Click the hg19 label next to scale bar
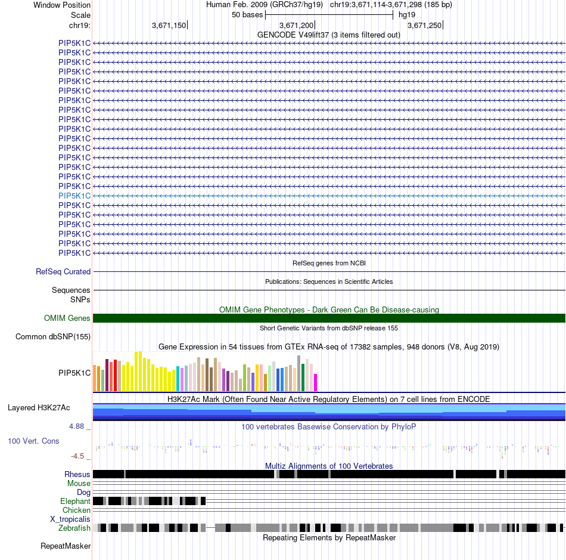This screenshot has height=560, width=566. click(x=407, y=15)
